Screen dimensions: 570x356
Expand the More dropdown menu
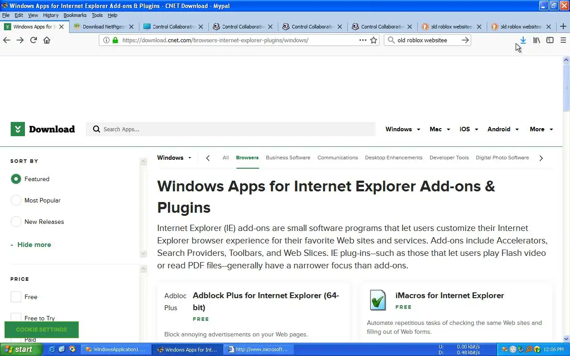(x=541, y=129)
